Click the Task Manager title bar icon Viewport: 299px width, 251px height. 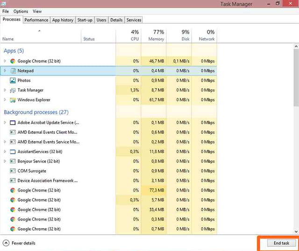coord(3,3)
